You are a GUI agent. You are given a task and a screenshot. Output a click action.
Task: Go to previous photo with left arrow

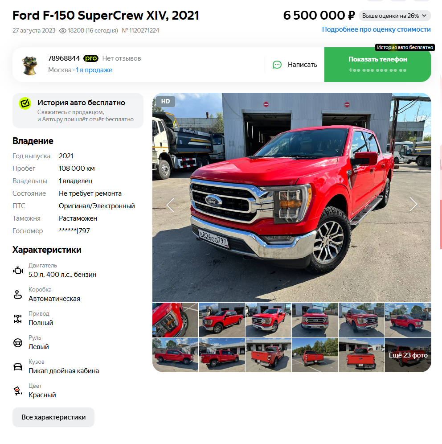tap(170, 205)
